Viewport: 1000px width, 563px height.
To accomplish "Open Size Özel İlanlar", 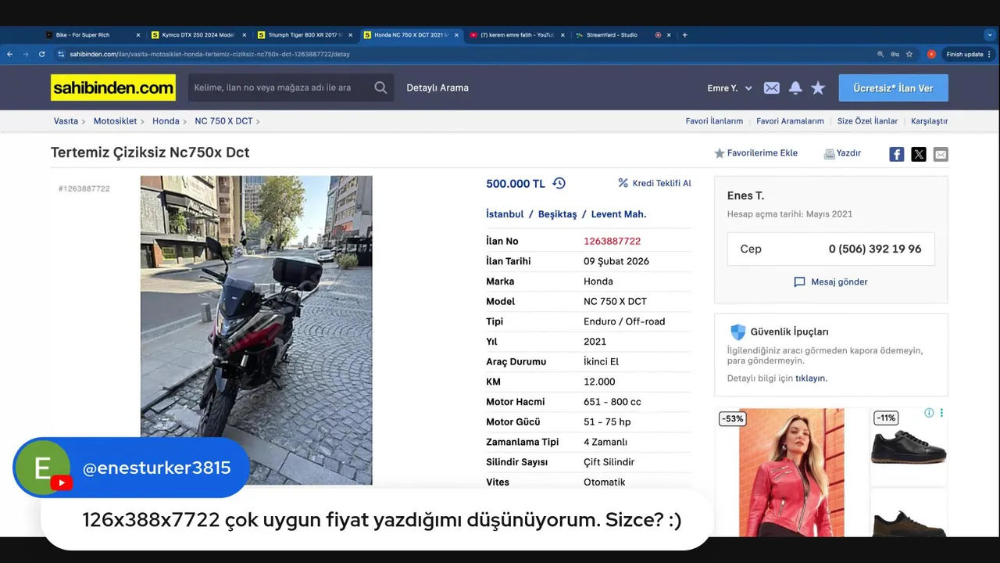I will pos(867,121).
